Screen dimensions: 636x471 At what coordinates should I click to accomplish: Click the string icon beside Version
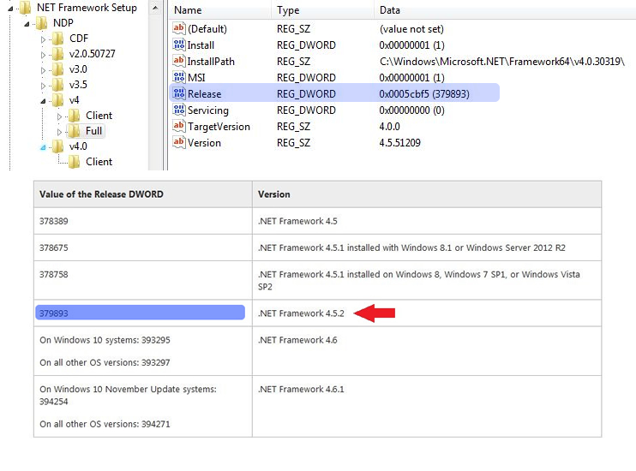click(x=179, y=142)
